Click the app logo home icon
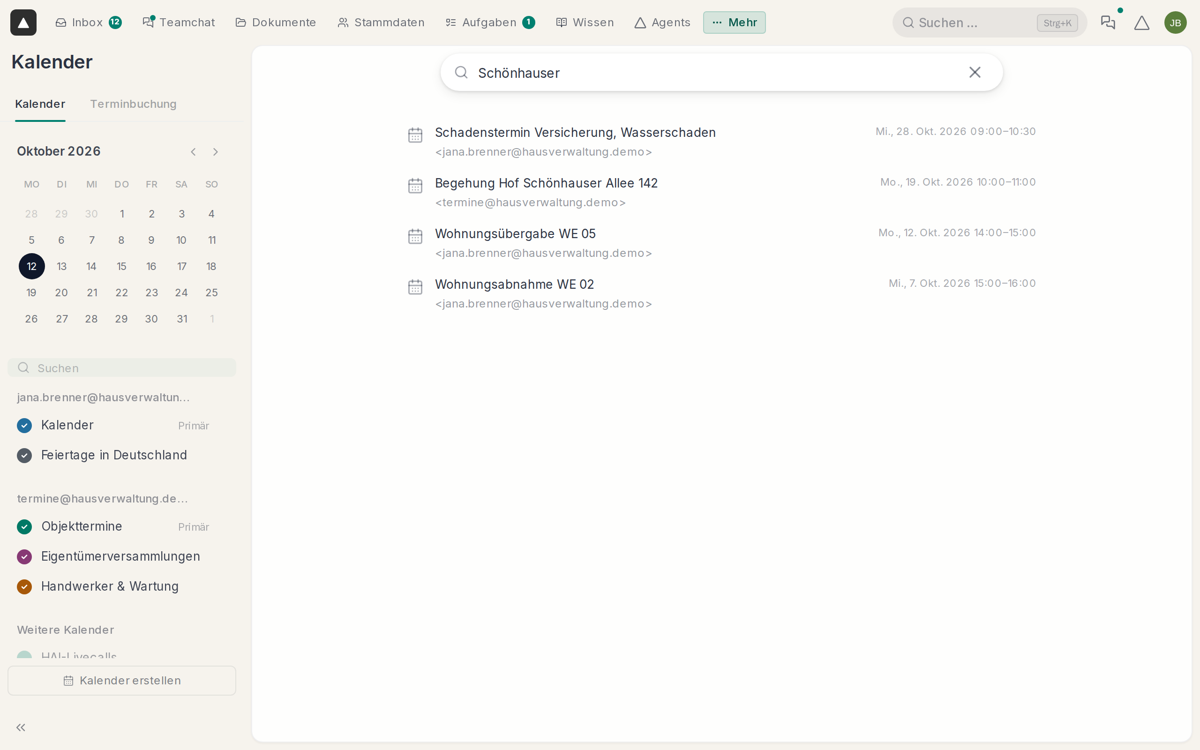The width and height of the screenshot is (1200, 750). [23, 22]
